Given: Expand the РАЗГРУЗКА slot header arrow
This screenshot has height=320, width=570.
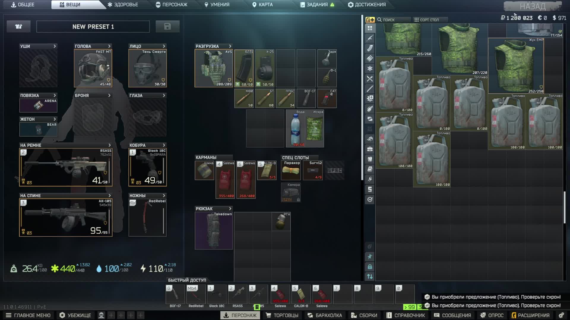Looking at the screenshot, I should (230, 46).
